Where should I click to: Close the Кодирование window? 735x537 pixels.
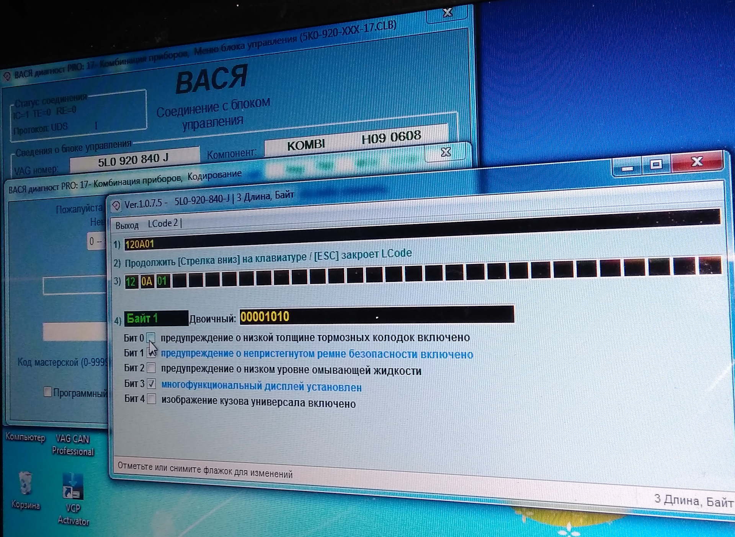[446, 152]
